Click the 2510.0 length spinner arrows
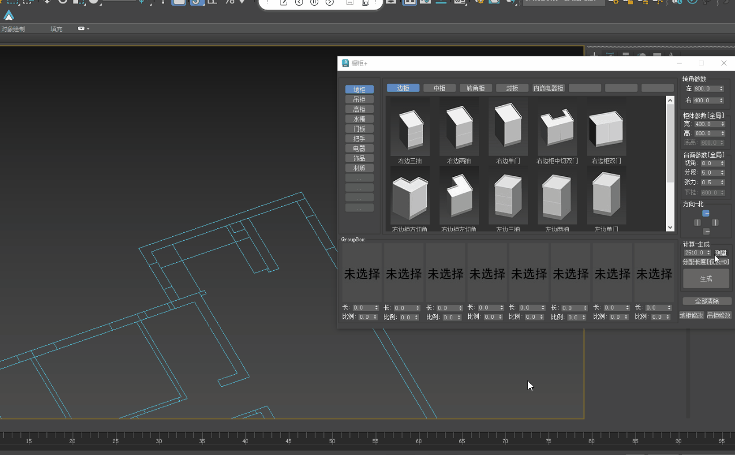The width and height of the screenshot is (735, 455). point(709,253)
